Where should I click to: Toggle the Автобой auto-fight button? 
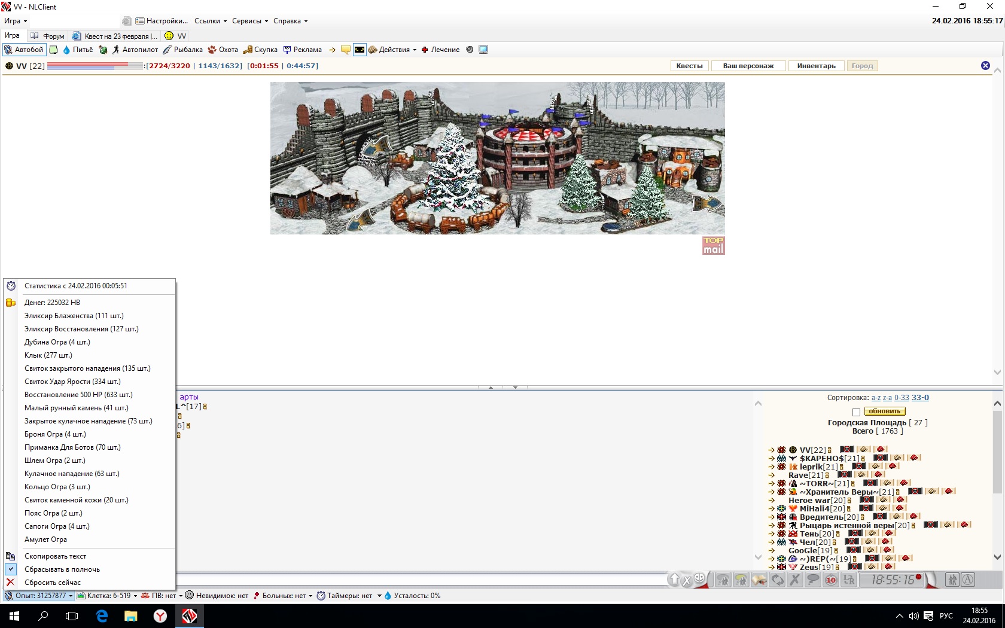(24, 50)
